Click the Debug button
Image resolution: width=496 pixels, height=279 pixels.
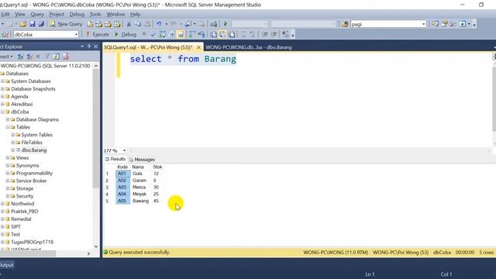pos(126,34)
